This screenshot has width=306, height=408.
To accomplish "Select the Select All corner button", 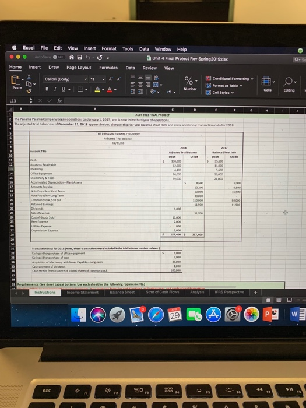I will click(x=10, y=110).
